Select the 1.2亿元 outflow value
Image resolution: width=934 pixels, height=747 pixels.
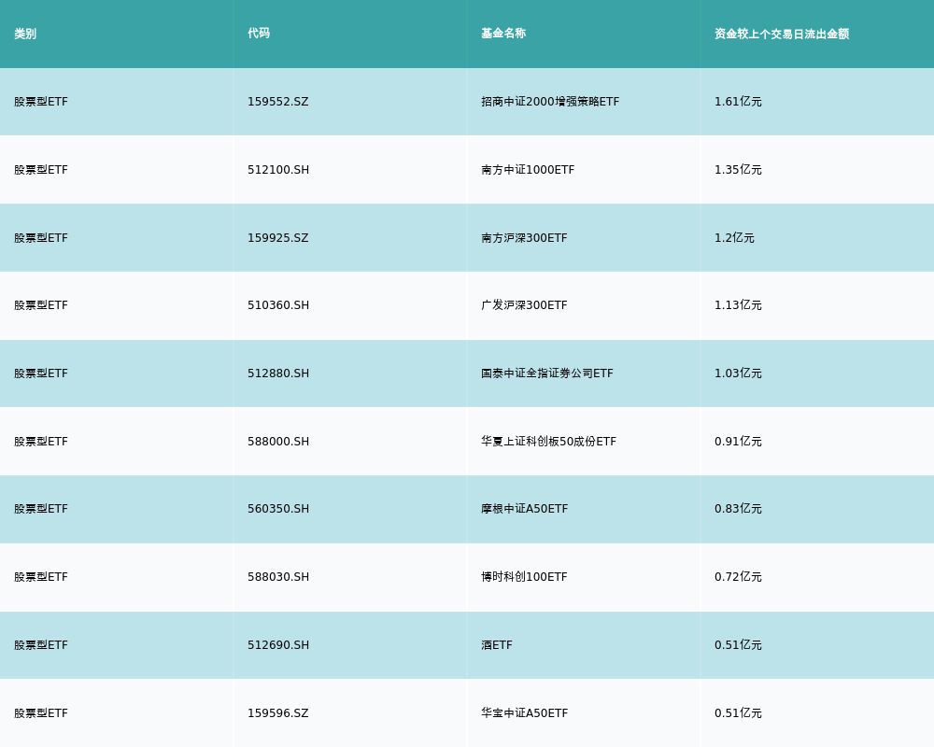click(734, 238)
